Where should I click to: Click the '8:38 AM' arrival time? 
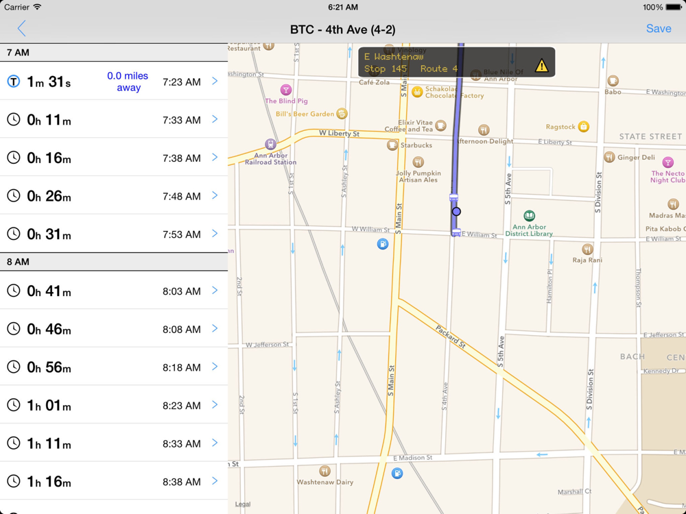pyautogui.click(x=182, y=482)
